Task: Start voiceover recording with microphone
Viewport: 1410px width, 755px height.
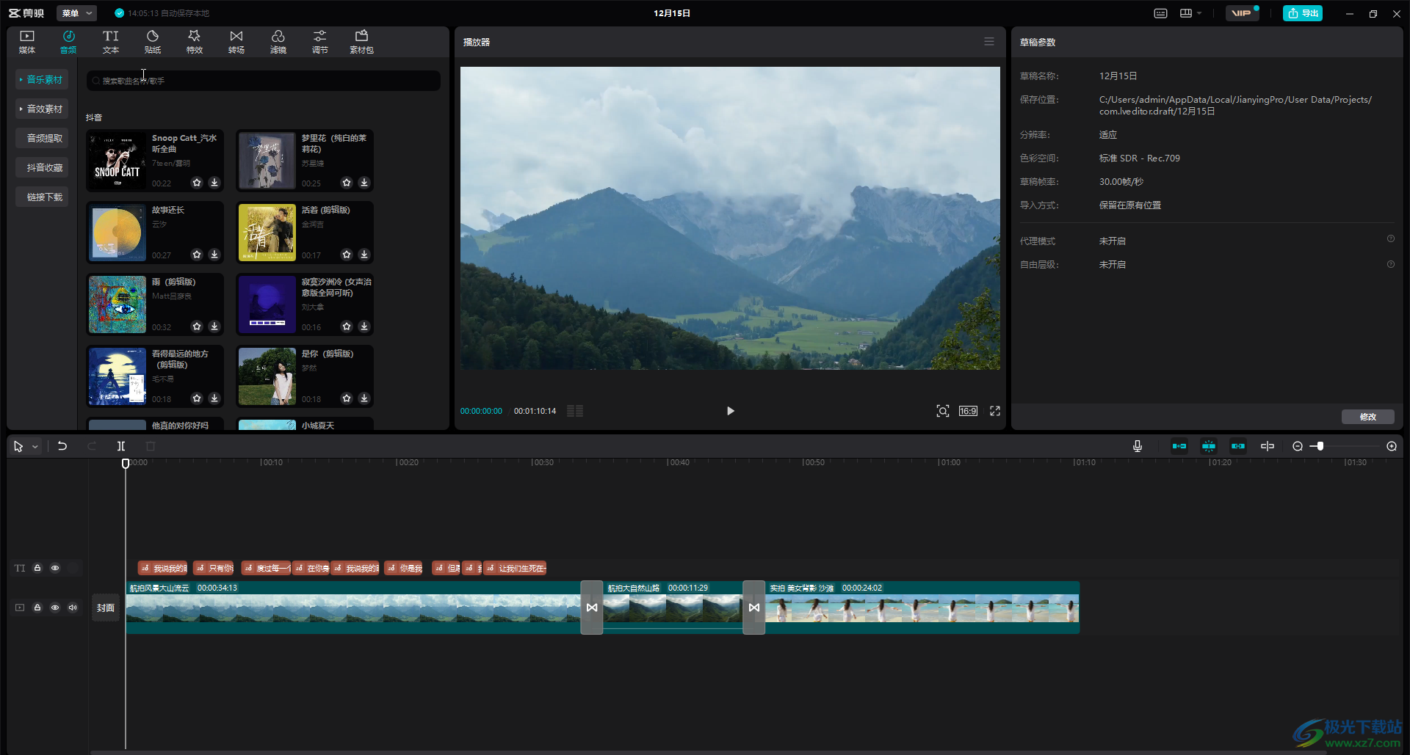Action: [1138, 446]
